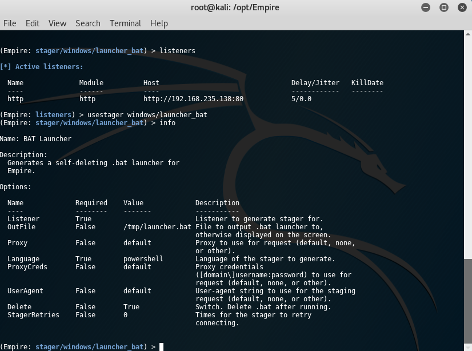Click the UserAgent value 'default'
This screenshot has height=351, width=472.
pos(137,291)
